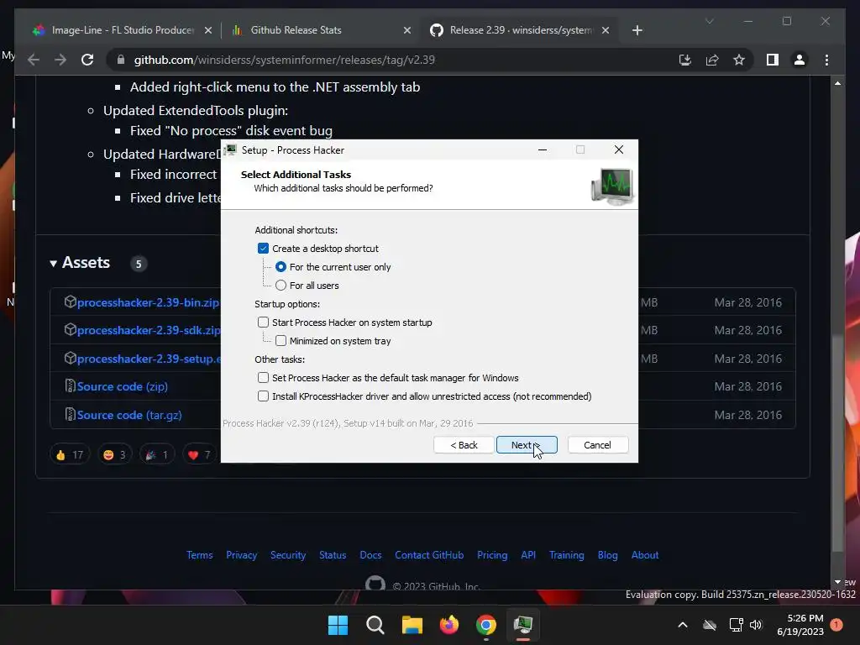Image resolution: width=860 pixels, height=645 pixels.
Task: Enable Start Process Hacker on system startup
Action: pos(263,322)
